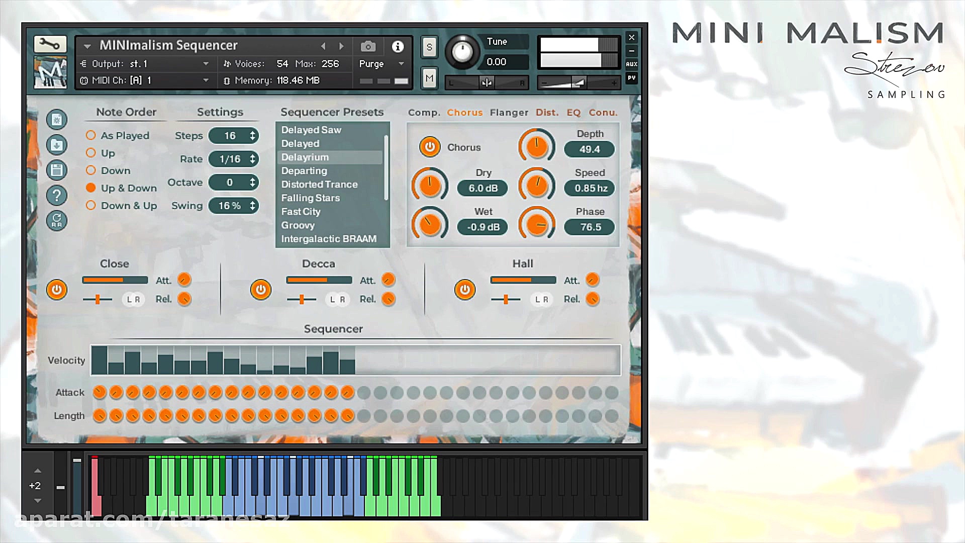
Task: Switch to the EQ effect tab
Action: pos(573,113)
